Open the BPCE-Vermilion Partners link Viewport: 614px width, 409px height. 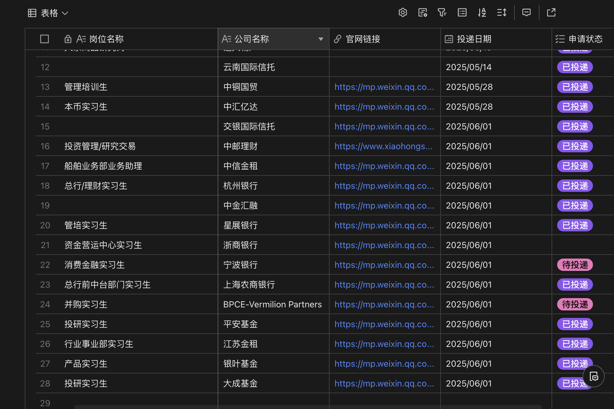click(384, 304)
